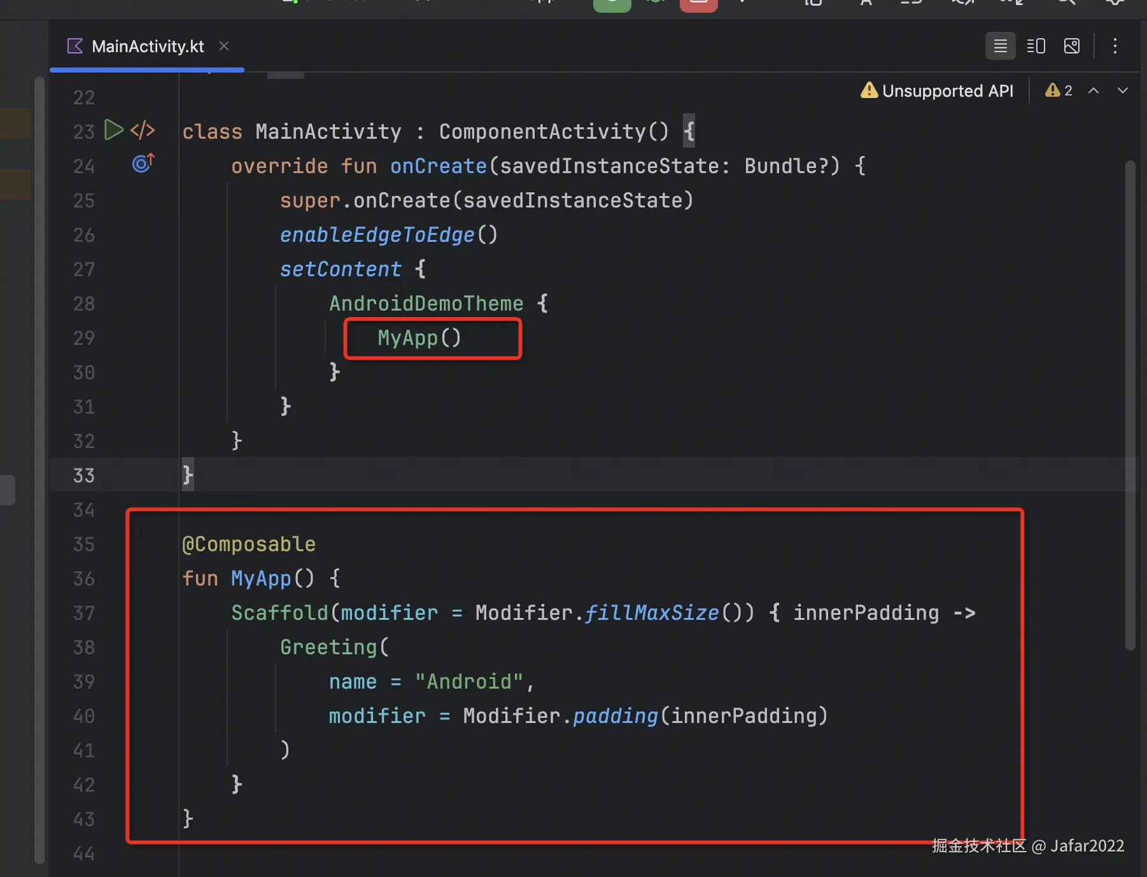Click the enableEdgeToEdge call
1147x877 pixels.
click(x=377, y=235)
